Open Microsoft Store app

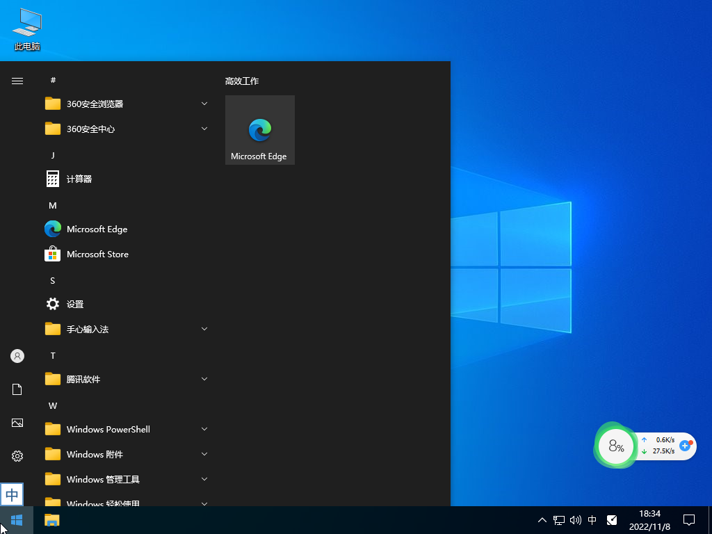click(x=127, y=254)
